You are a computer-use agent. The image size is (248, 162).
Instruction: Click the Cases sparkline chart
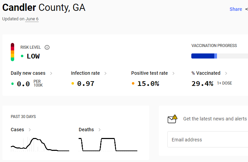pos(40,144)
